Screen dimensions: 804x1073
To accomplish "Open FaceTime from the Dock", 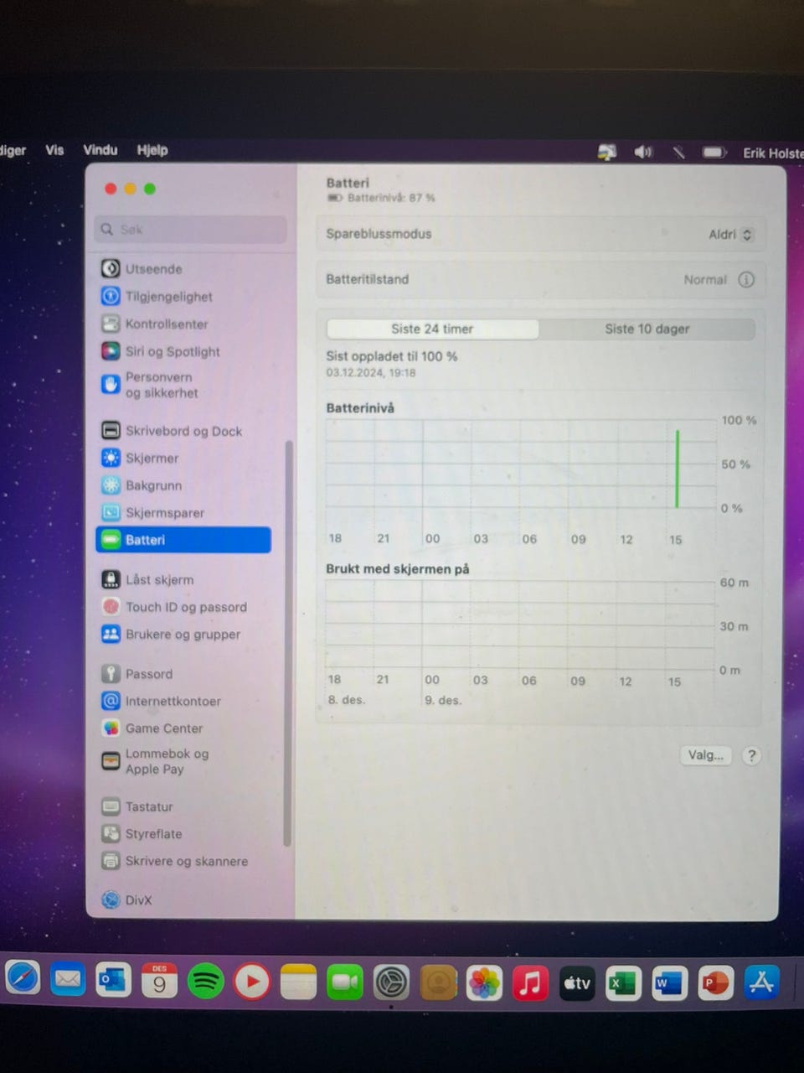I will tap(344, 982).
